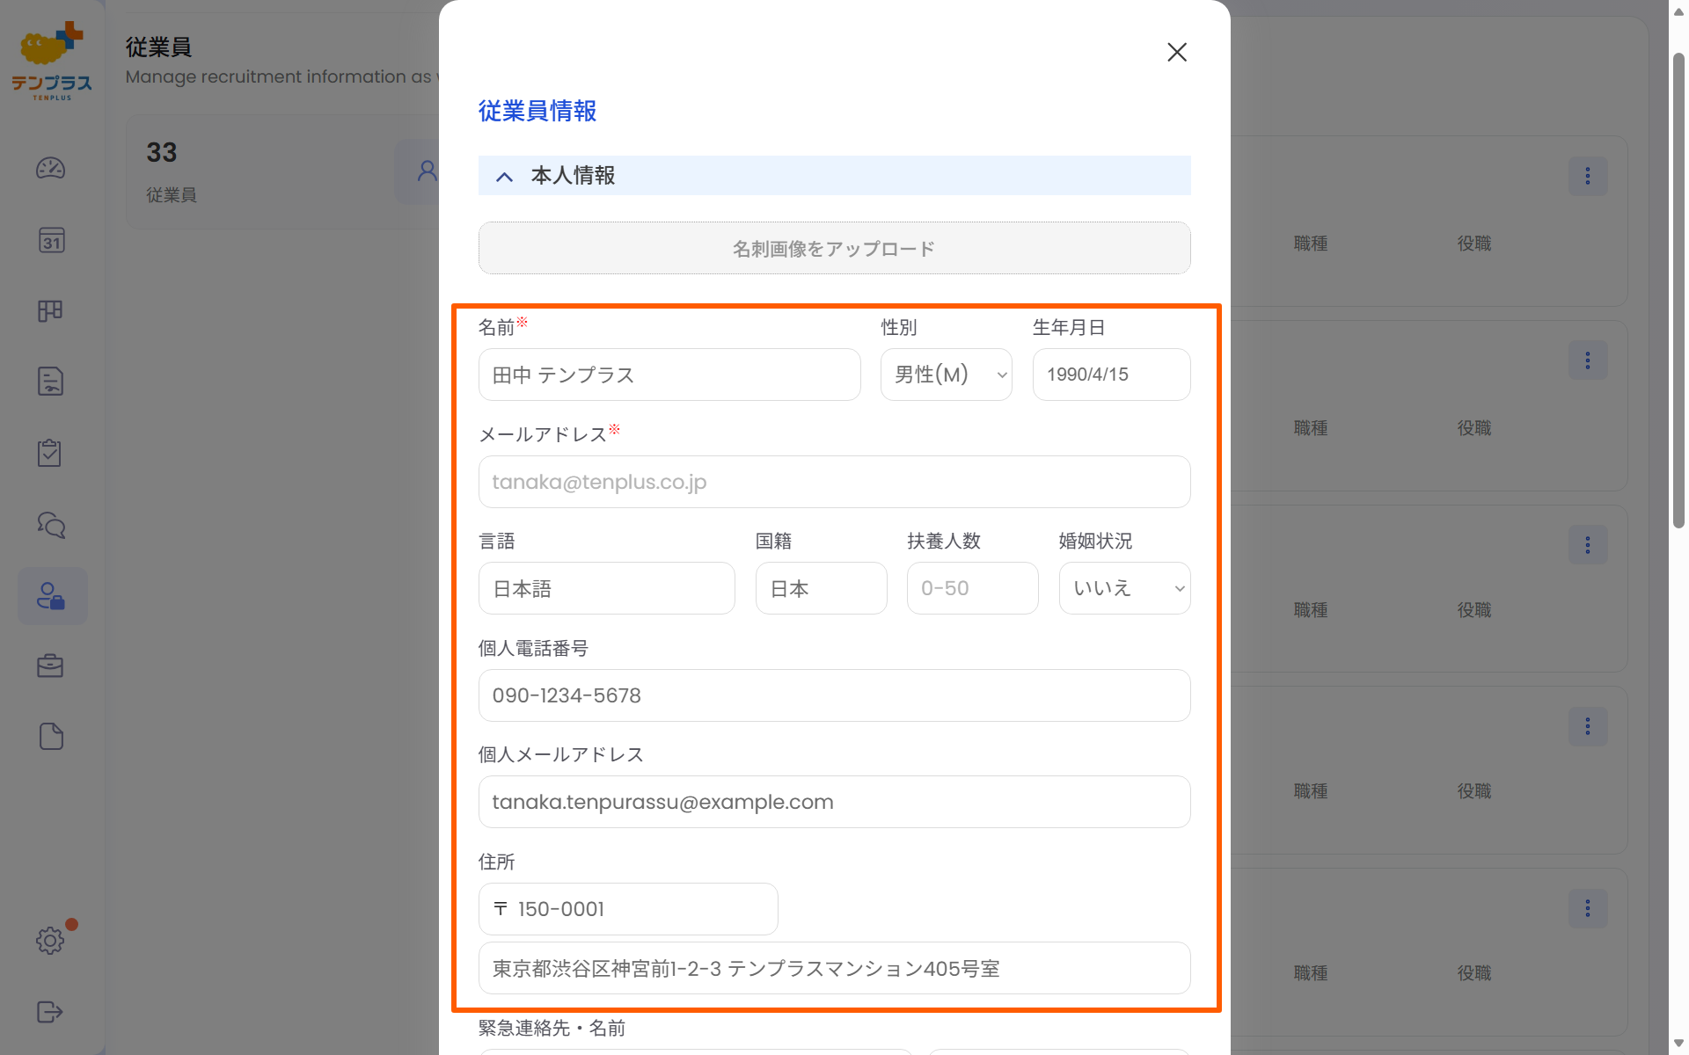Open the dashboard gauge icon in sidebar
The image size is (1689, 1055).
pyautogui.click(x=51, y=168)
